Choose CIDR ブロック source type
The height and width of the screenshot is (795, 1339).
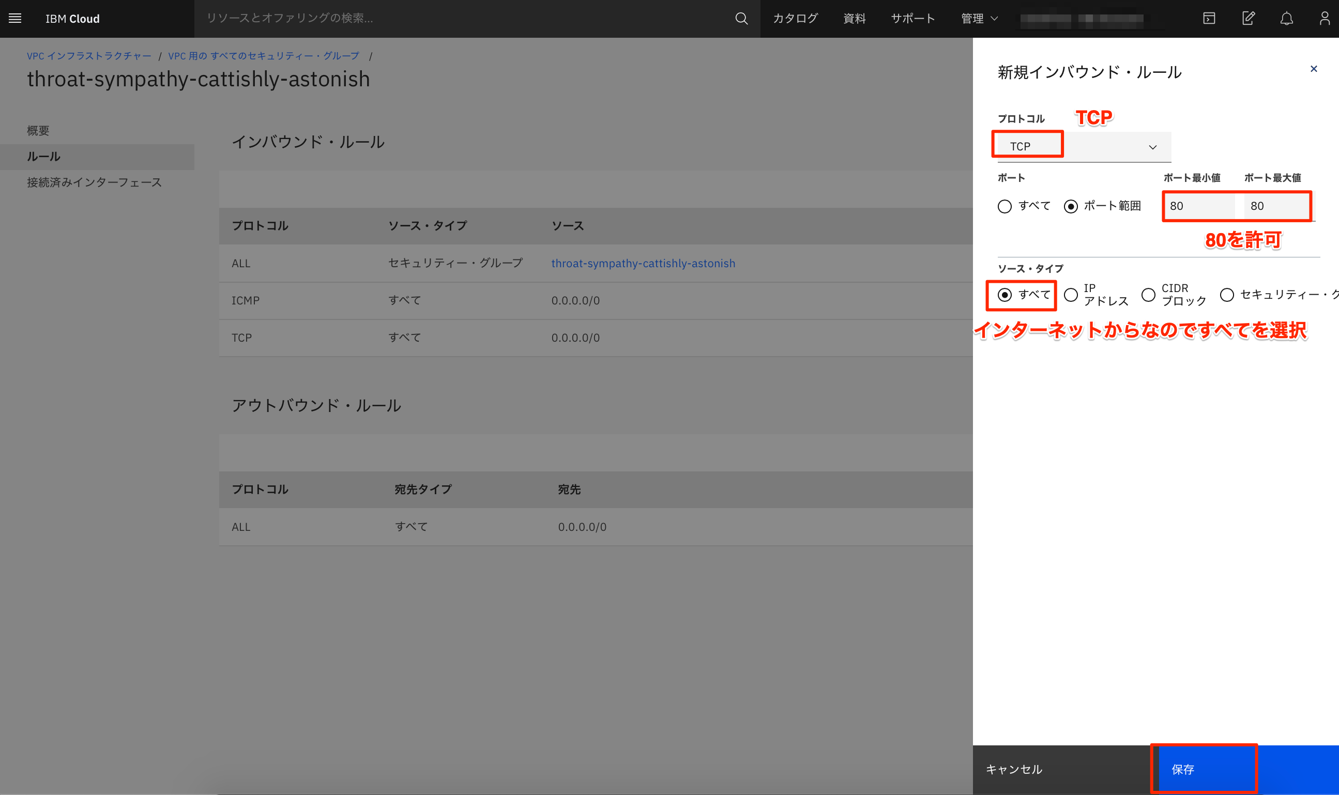coord(1148,295)
